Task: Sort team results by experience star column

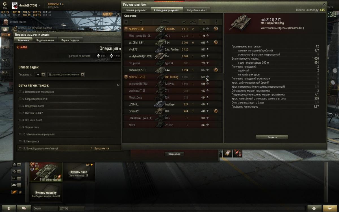Action: click(204, 22)
